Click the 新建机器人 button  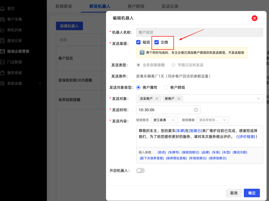[x=69, y=26]
